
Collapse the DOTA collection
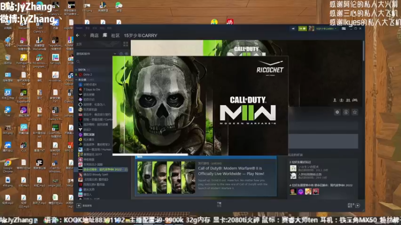pos(76,69)
